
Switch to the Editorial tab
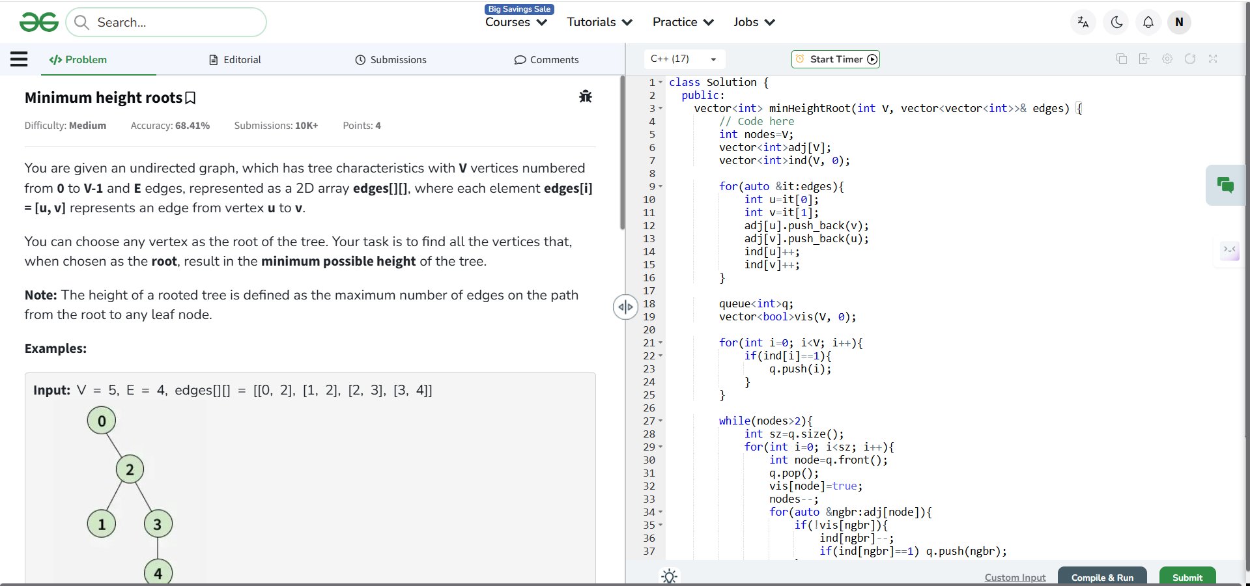[234, 60]
